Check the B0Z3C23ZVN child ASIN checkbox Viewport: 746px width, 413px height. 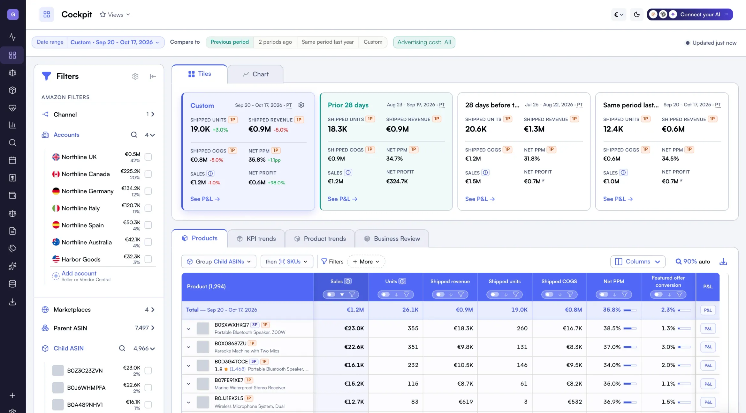pyautogui.click(x=148, y=371)
